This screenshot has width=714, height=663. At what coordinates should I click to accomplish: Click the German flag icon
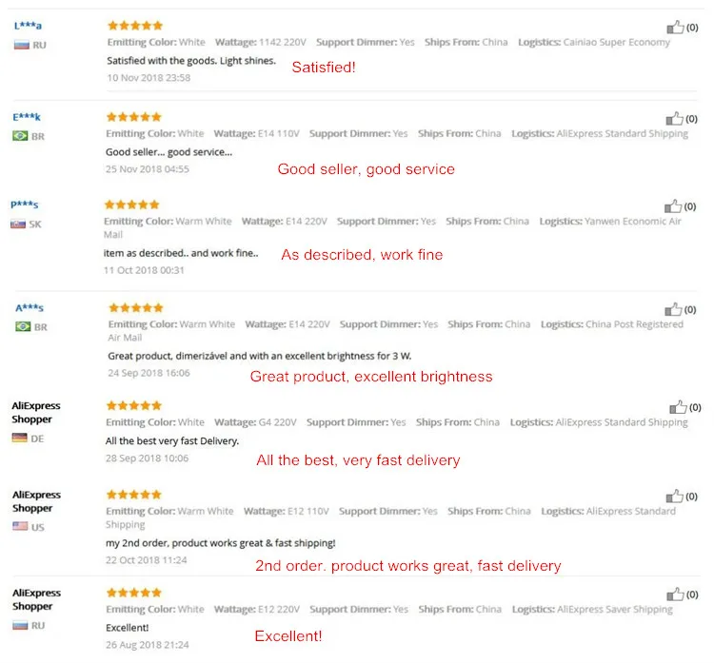20,439
